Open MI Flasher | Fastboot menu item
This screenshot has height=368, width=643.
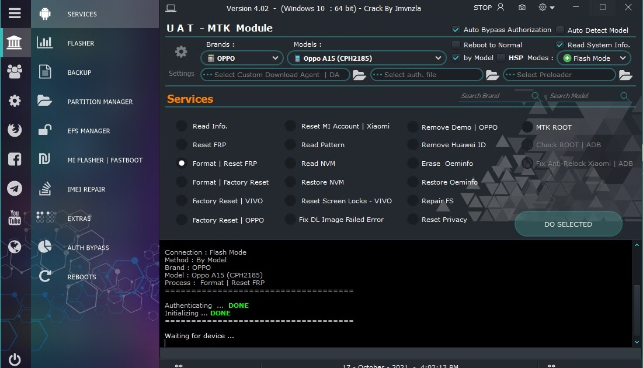pyautogui.click(x=95, y=160)
